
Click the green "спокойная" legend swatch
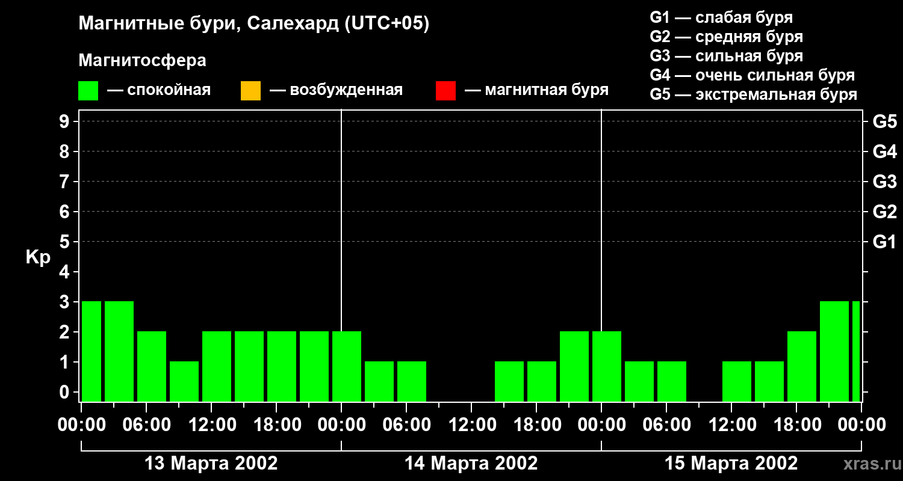(88, 91)
